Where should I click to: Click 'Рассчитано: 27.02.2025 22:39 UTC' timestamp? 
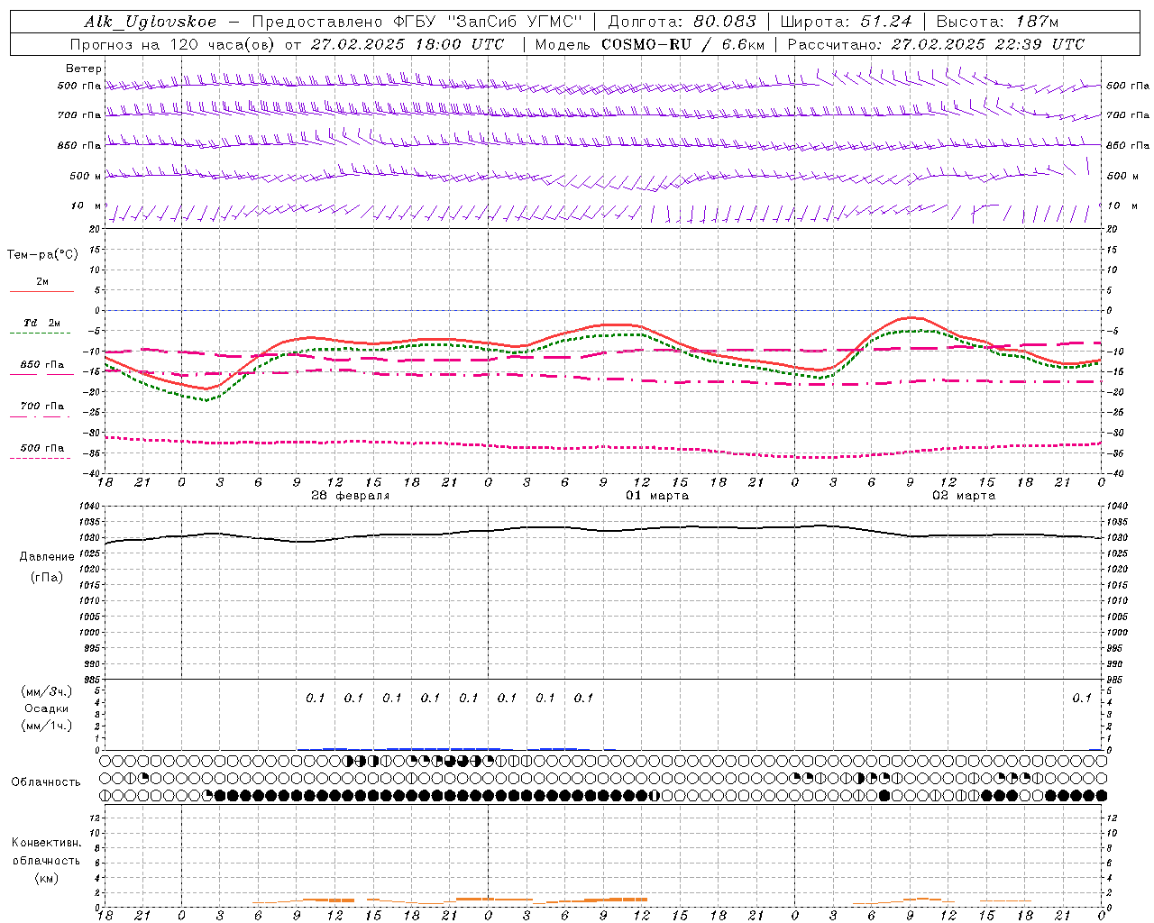point(936,44)
